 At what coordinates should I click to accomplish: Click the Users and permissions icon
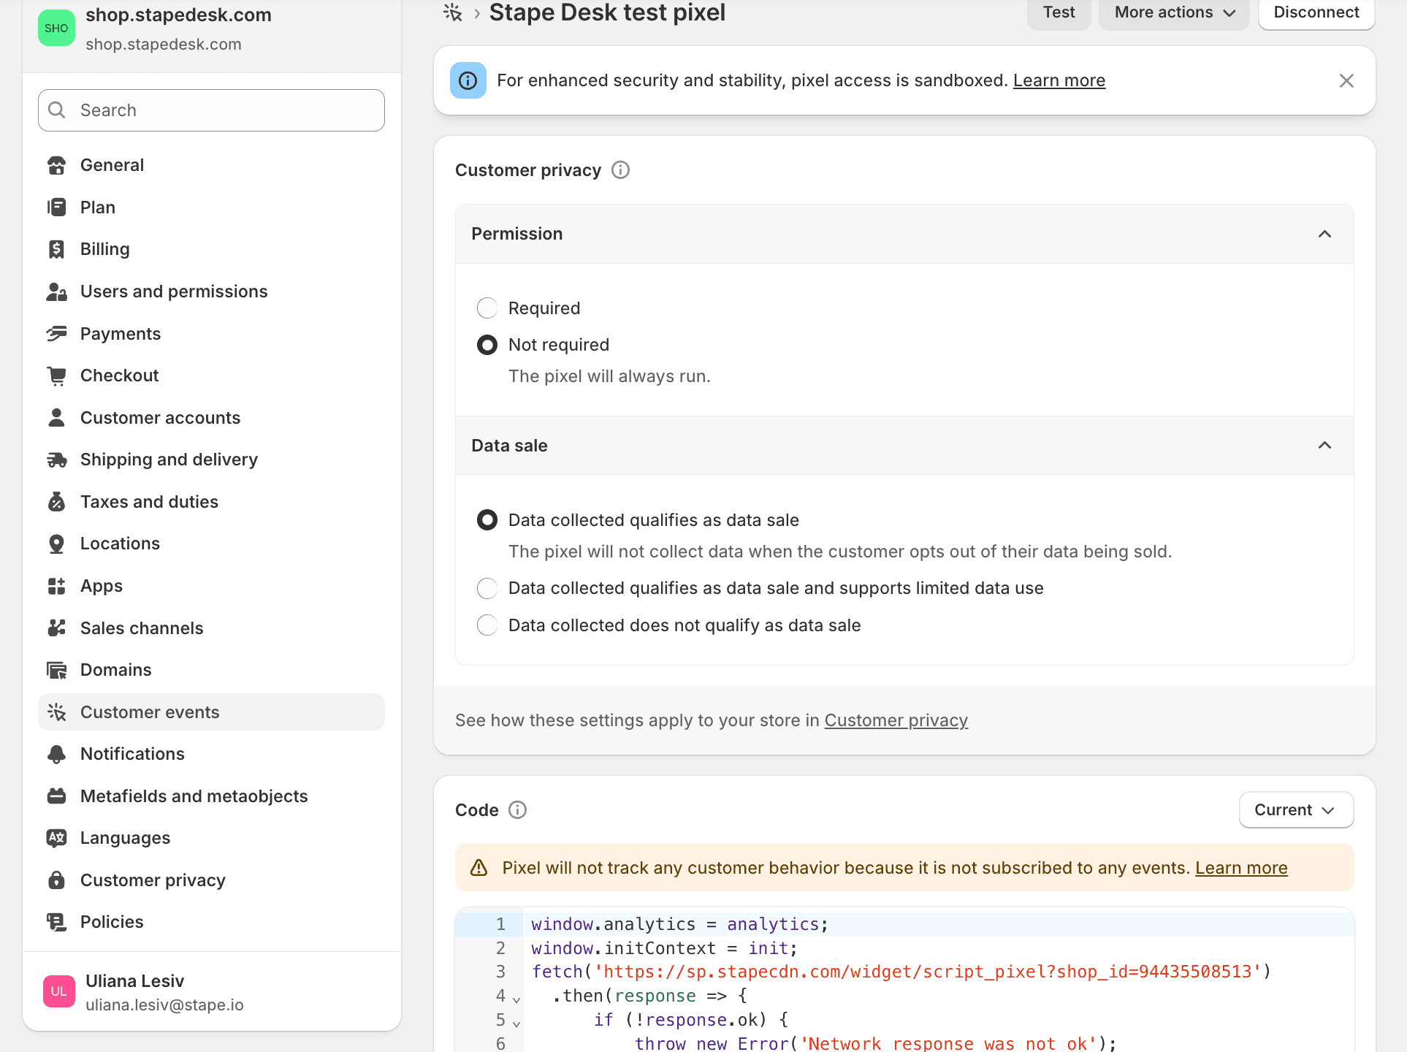[56, 291]
